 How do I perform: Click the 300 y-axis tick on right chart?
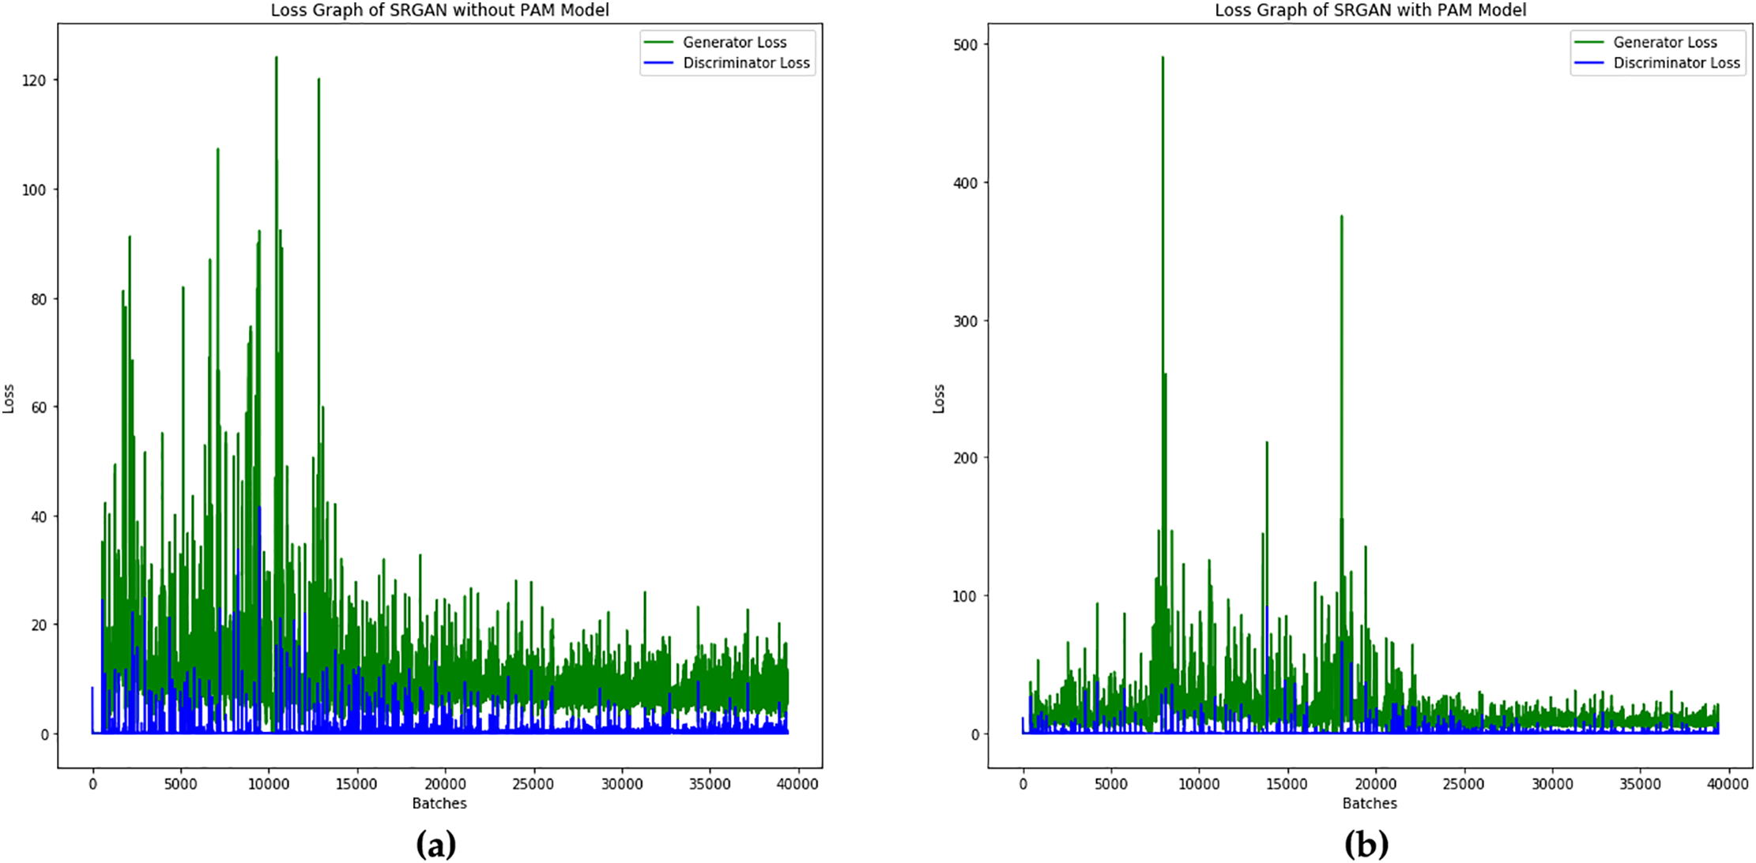(x=965, y=321)
